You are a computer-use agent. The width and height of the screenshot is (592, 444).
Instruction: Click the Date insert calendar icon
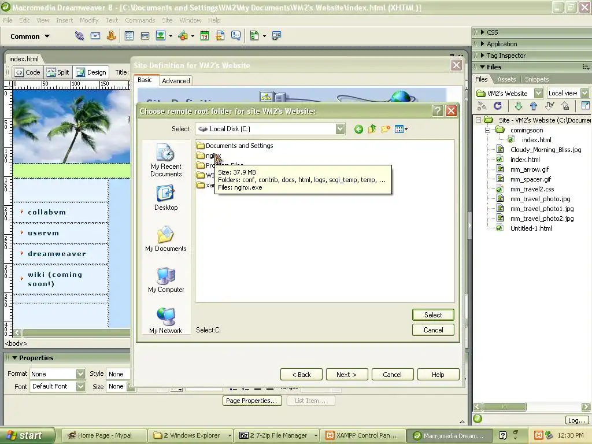click(205, 36)
